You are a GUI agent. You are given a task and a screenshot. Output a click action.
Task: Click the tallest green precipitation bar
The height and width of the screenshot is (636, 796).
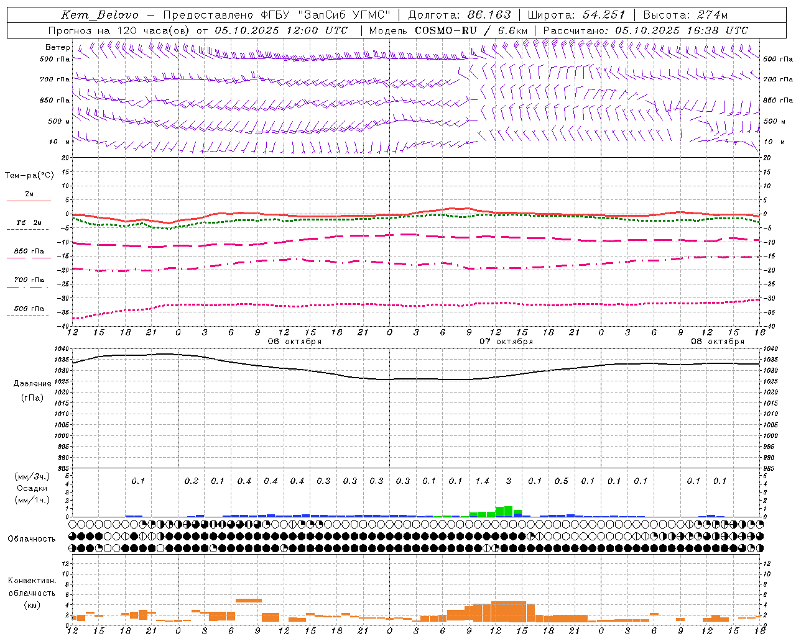click(509, 511)
